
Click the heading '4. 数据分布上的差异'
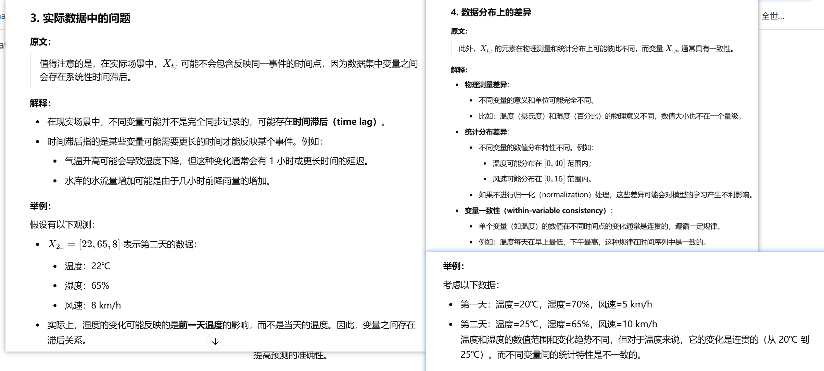pyautogui.click(x=491, y=12)
